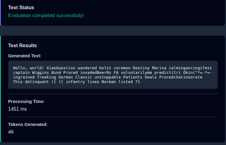Click the word 'XiaoQuestion' in generated text
The height and width of the screenshot is (145, 226).
[61, 68]
